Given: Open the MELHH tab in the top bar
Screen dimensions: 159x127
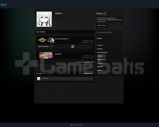Looking at the screenshot, I should (x=3, y=5).
